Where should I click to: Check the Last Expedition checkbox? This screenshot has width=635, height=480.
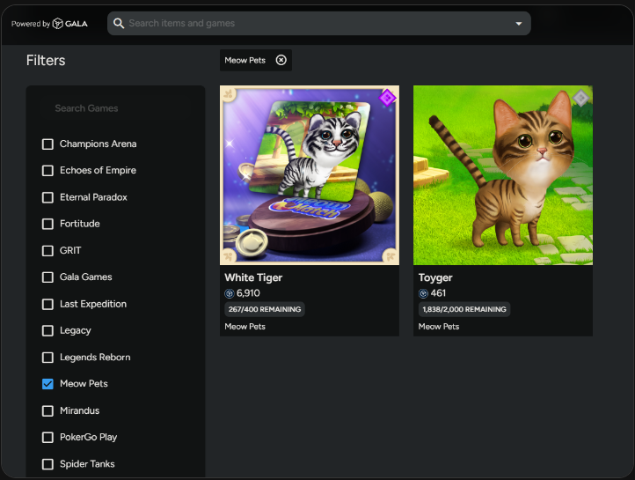pos(47,304)
